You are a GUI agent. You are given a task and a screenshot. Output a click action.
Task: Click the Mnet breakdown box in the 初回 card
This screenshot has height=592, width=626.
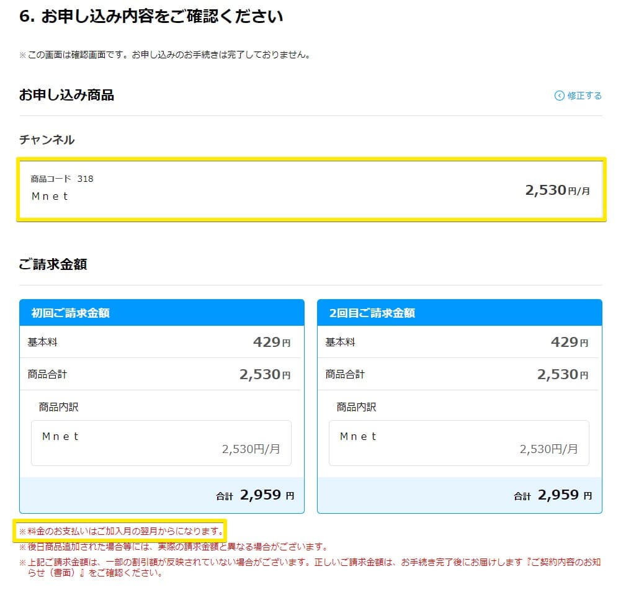click(x=161, y=442)
